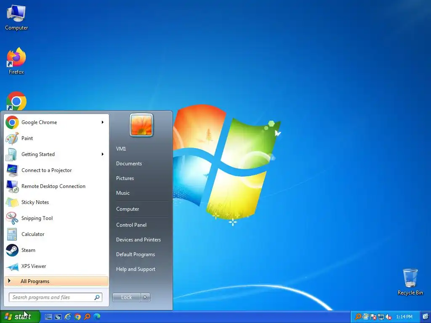Click the Lock button

[126, 297]
